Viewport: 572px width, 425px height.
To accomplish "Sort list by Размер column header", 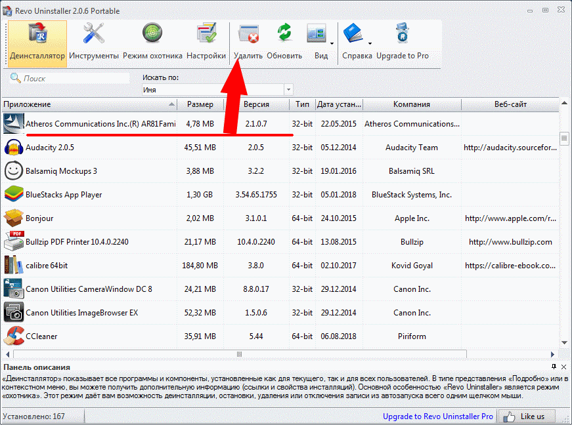I will tap(200, 104).
